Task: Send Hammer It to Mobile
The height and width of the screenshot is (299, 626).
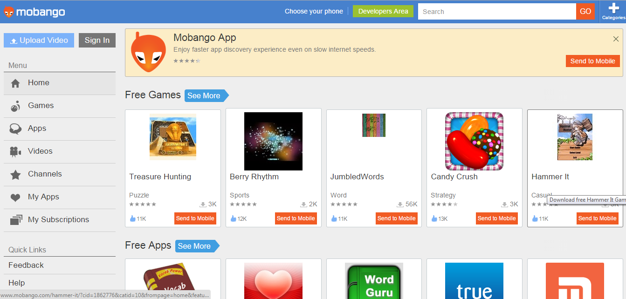Action: coord(598,218)
